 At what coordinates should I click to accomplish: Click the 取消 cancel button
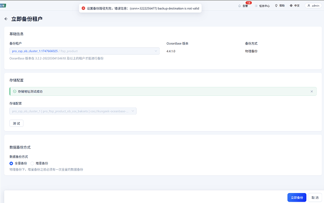315,197
